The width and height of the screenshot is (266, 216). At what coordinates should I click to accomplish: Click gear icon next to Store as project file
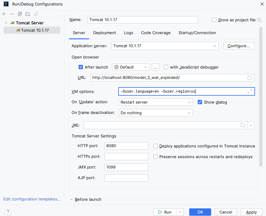[x=259, y=20]
